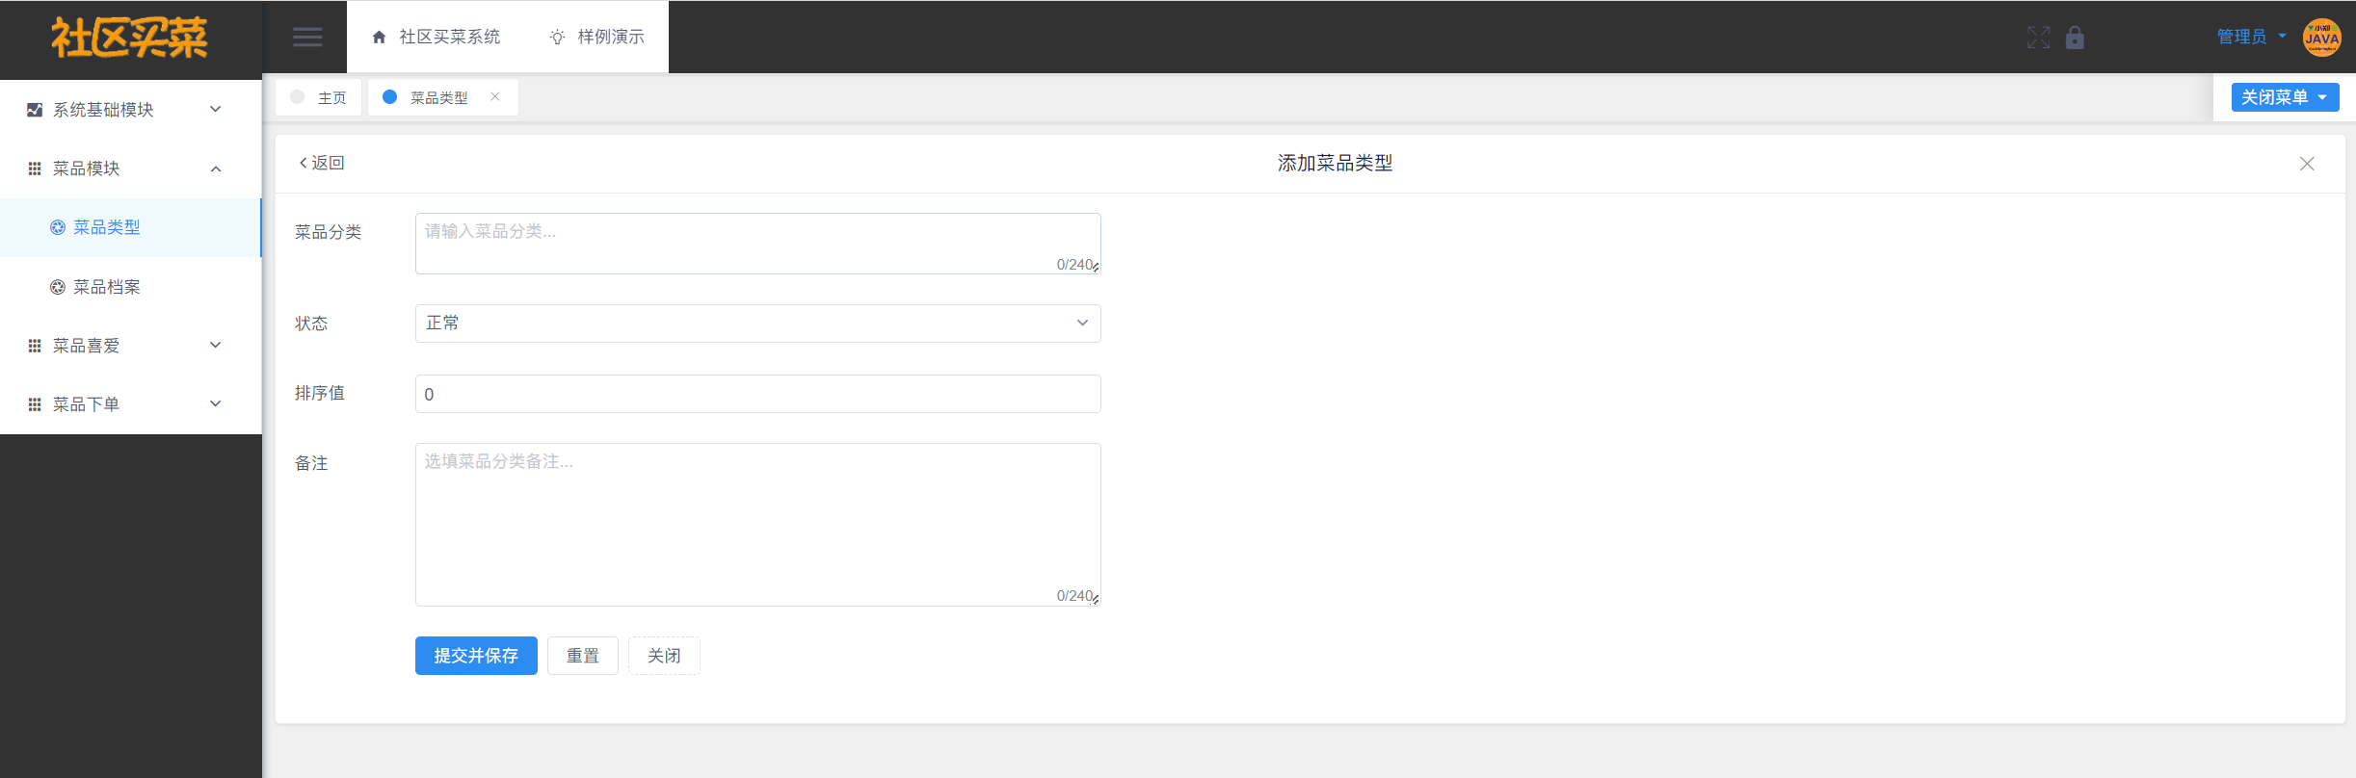Image resolution: width=2356 pixels, height=778 pixels.
Task: Switch to the 主页 tab
Action: [x=319, y=97]
